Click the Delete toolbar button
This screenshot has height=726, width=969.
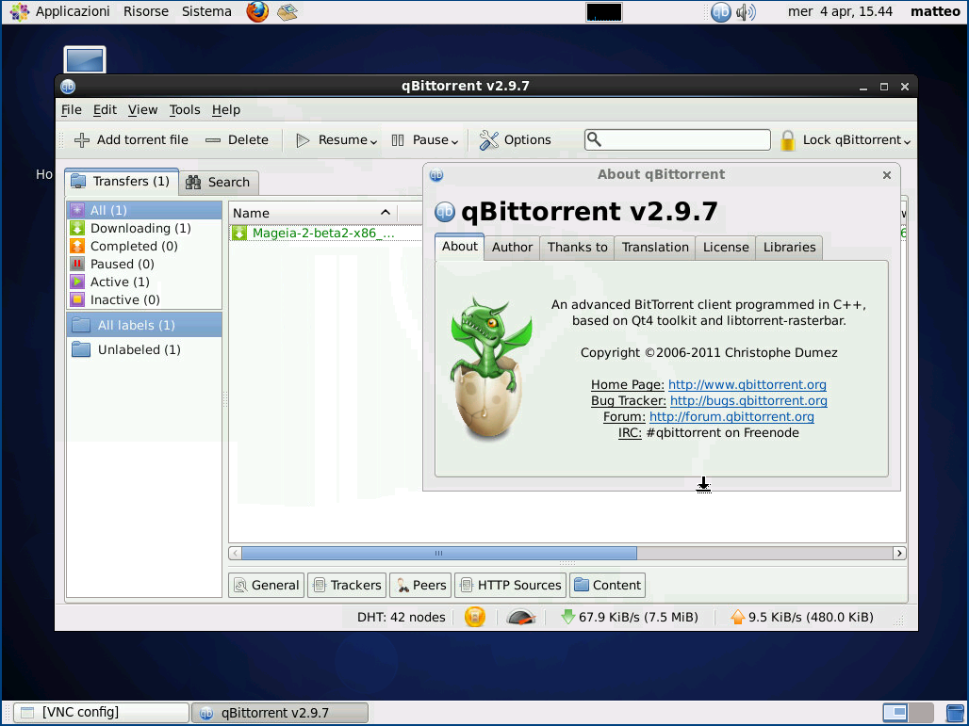pyautogui.click(x=238, y=140)
